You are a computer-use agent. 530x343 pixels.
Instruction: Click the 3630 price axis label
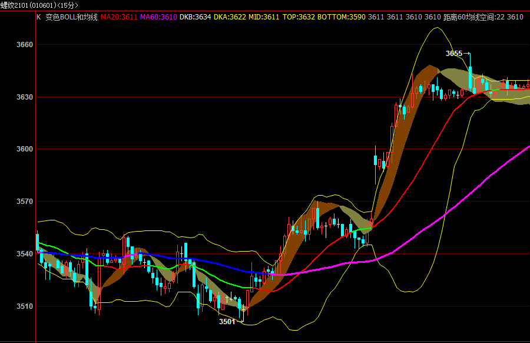pyautogui.click(x=25, y=97)
